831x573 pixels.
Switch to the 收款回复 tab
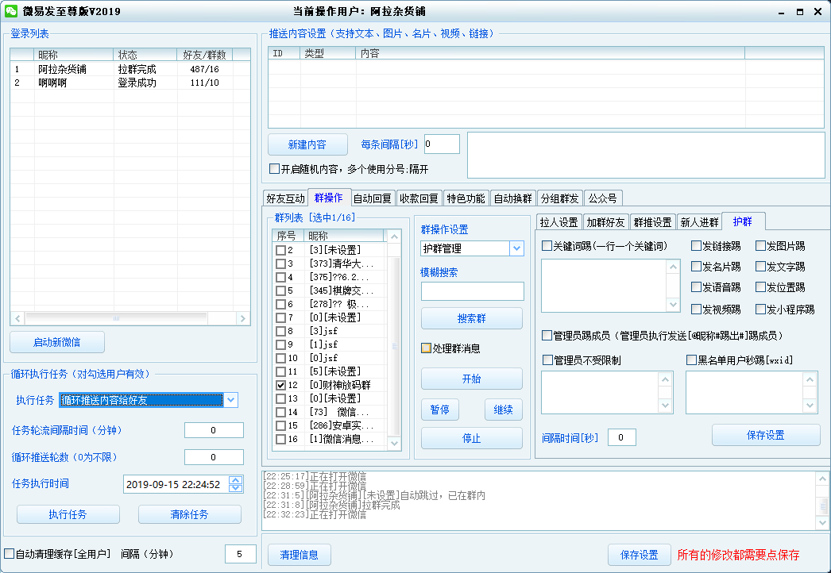(419, 198)
